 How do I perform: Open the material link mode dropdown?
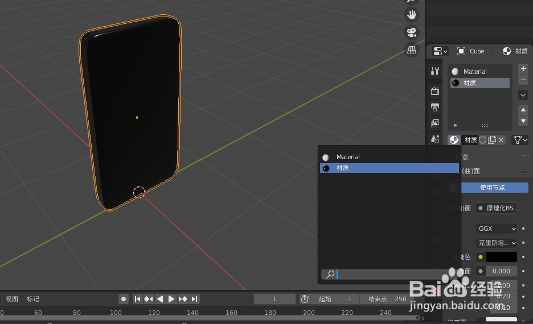[x=520, y=140]
